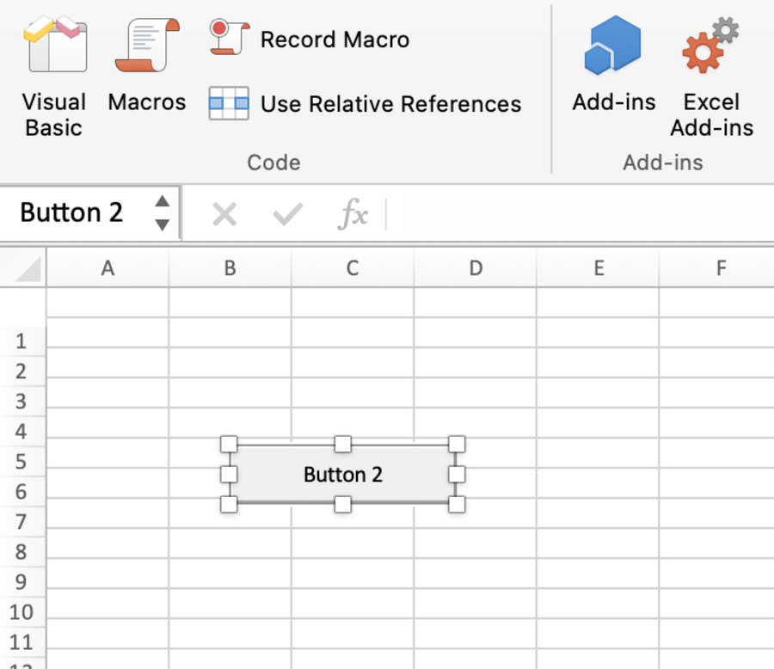Select cell A1 in the grid
Image resolution: width=774 pixels, height=669 pixels.
[107, 332]
